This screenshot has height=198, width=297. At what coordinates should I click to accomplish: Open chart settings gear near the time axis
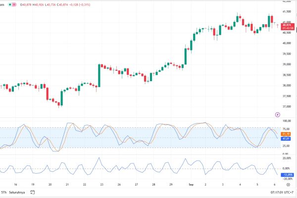[287, 184]
